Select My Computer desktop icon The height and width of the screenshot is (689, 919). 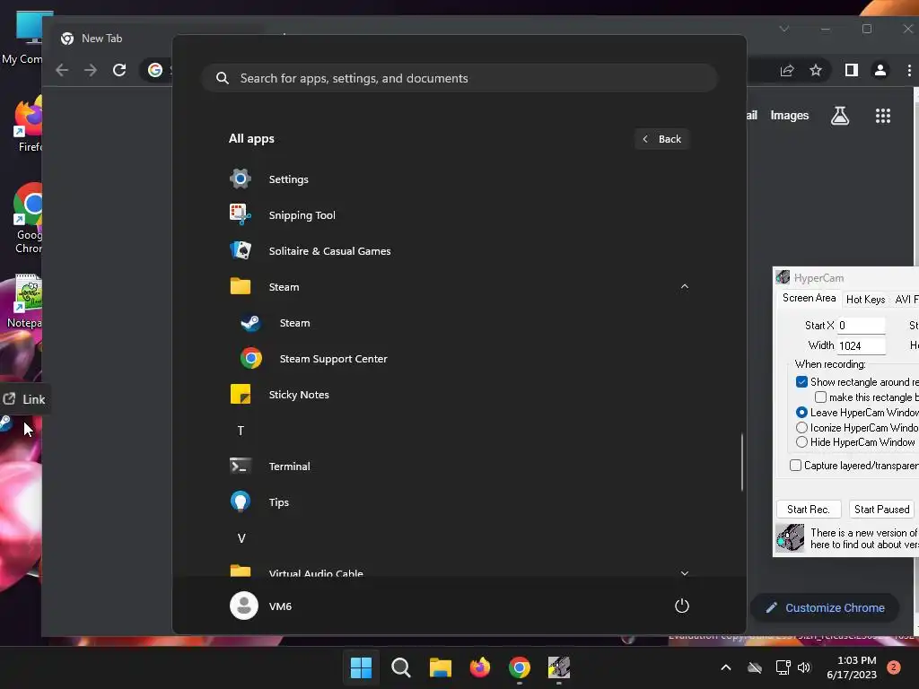coord(23,38)
